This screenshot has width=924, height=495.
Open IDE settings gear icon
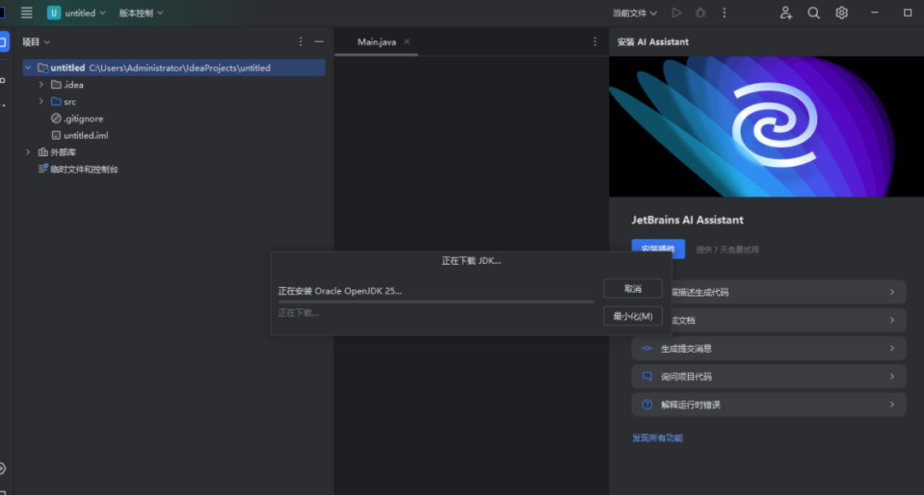(x=842, y=13)
